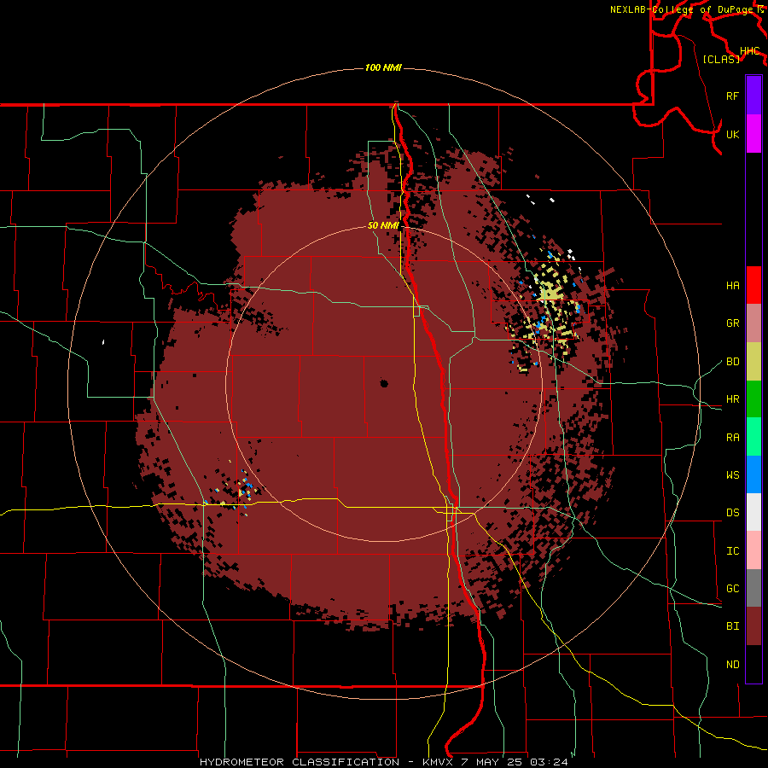This screenshot has height=768, width=768.
Task: Pick the BD yellow legend swatch
Action: tap(753, 362)
